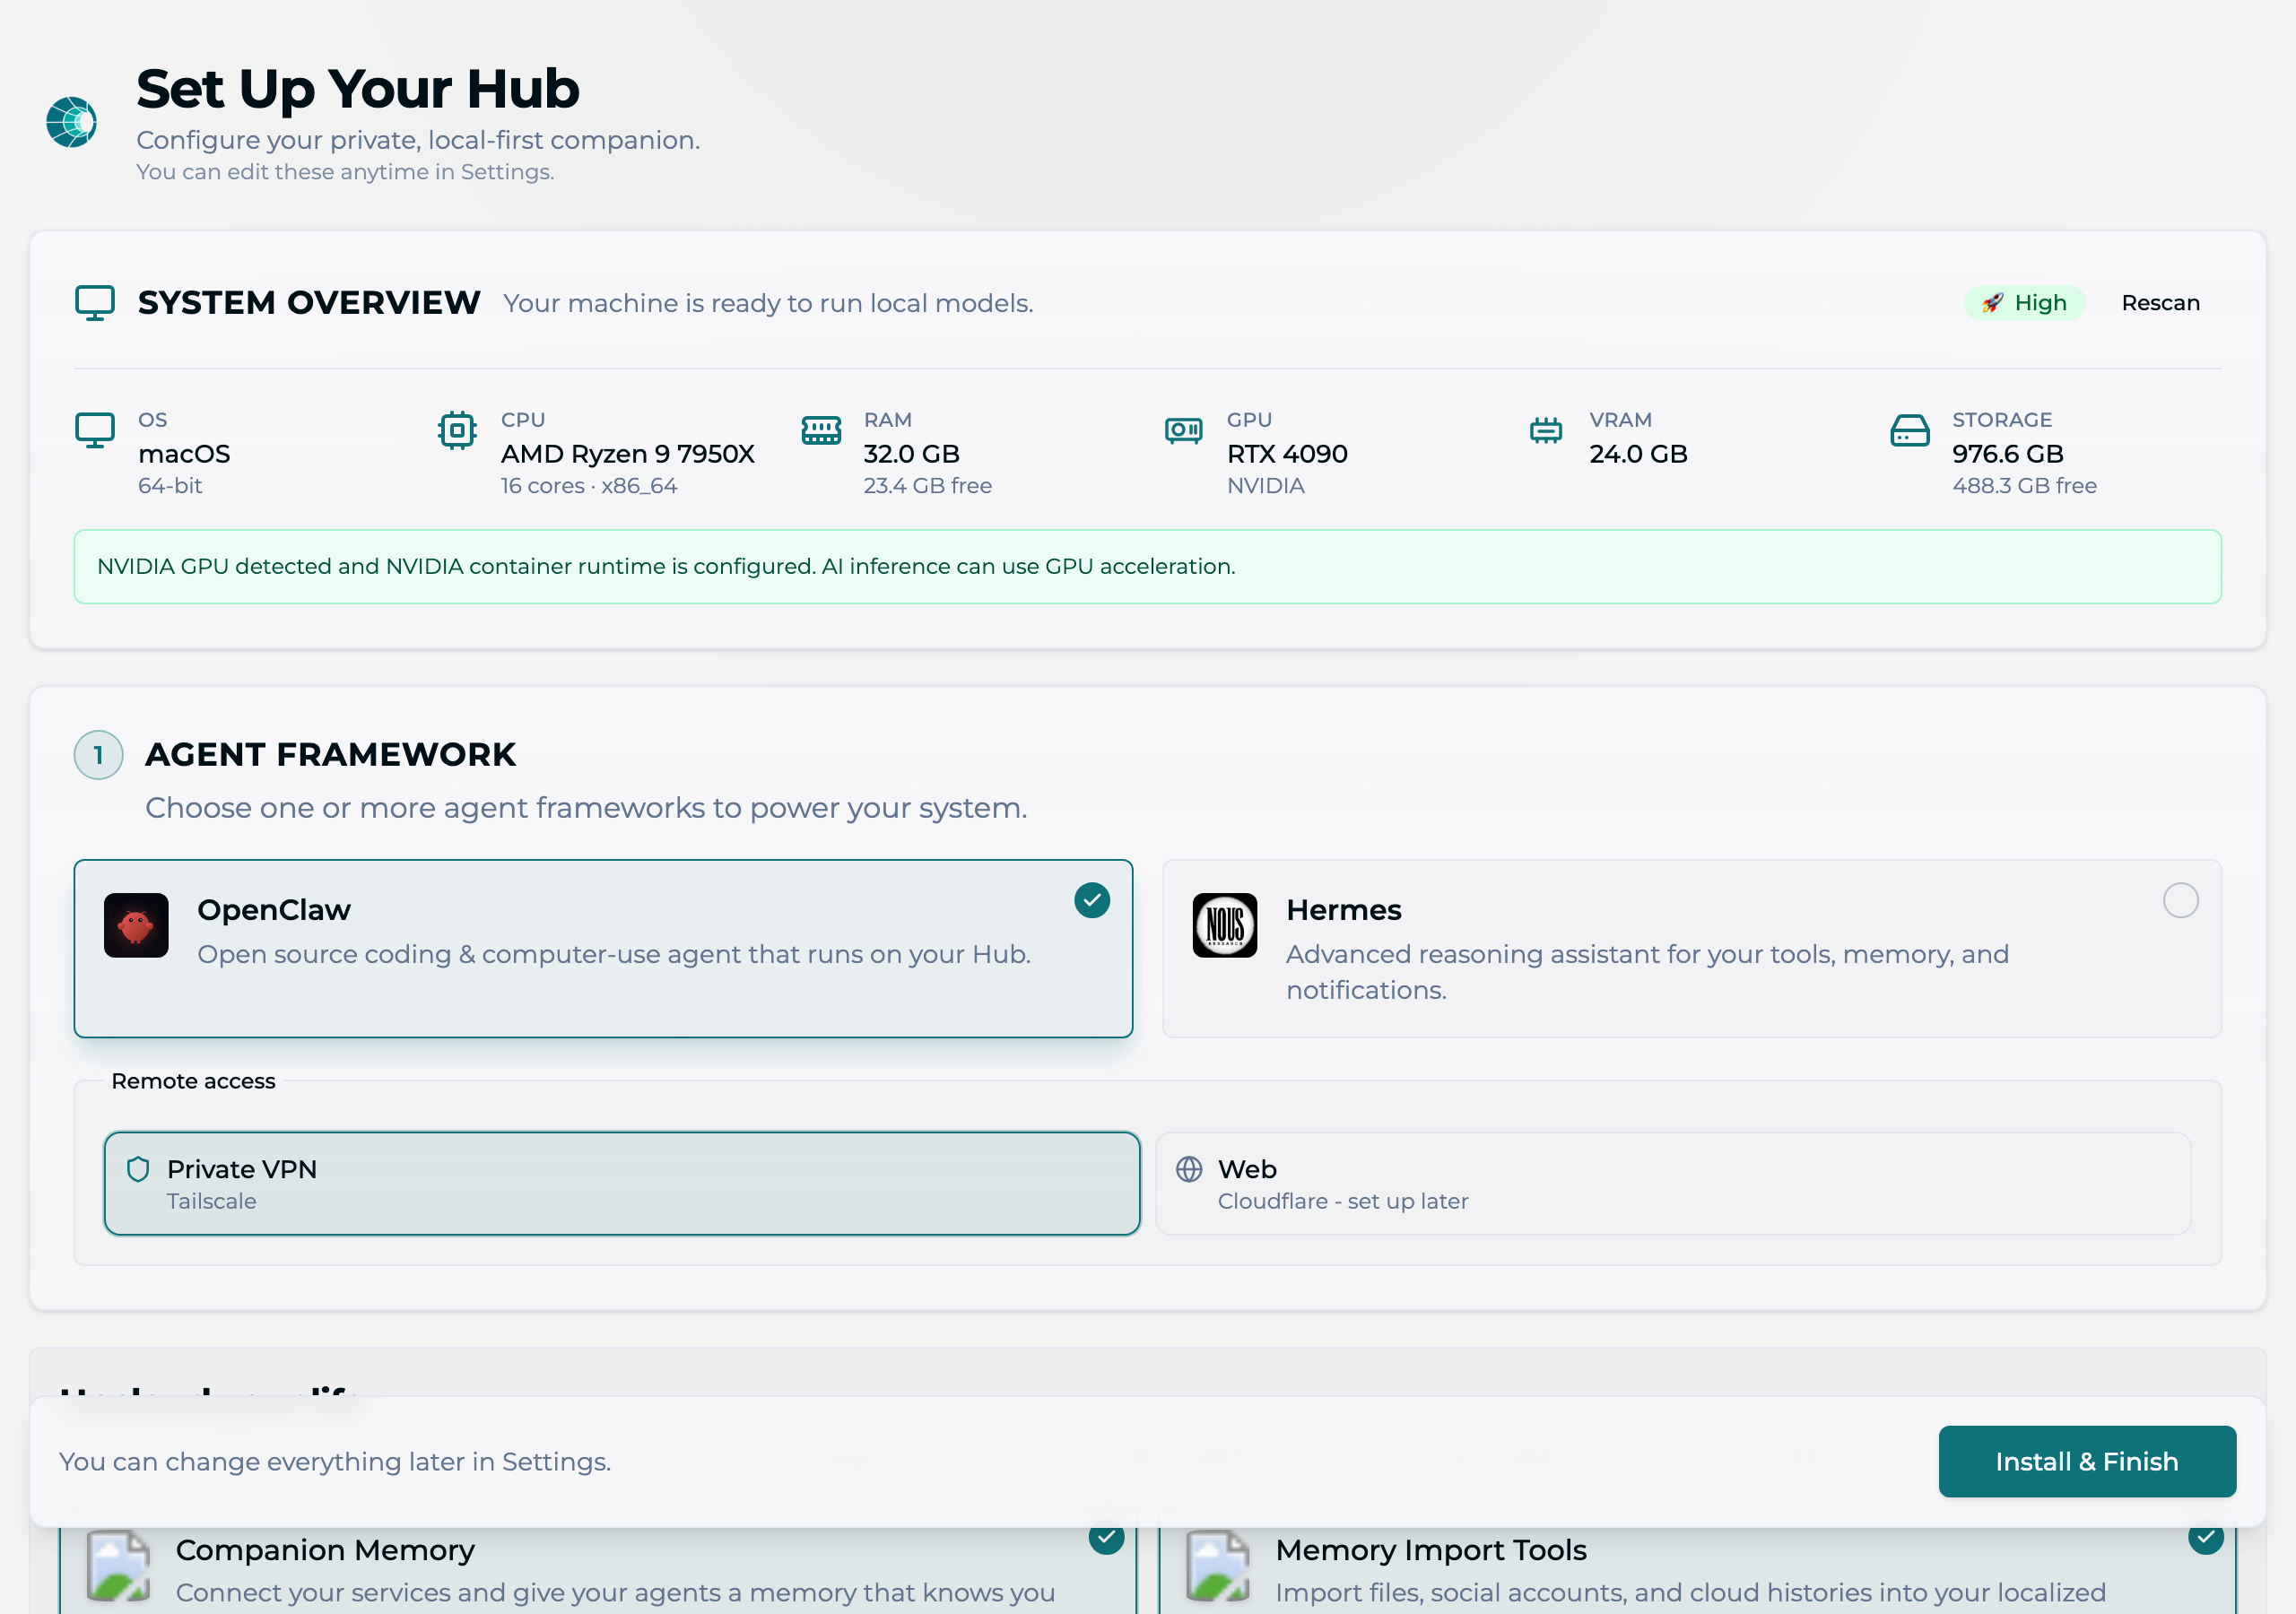The image size is (2296, 1614).
Task: Select the Hermes framework radio circle
Action: [2181, 900]
